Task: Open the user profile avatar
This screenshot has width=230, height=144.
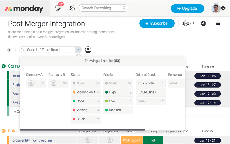Action: [216, 8]
